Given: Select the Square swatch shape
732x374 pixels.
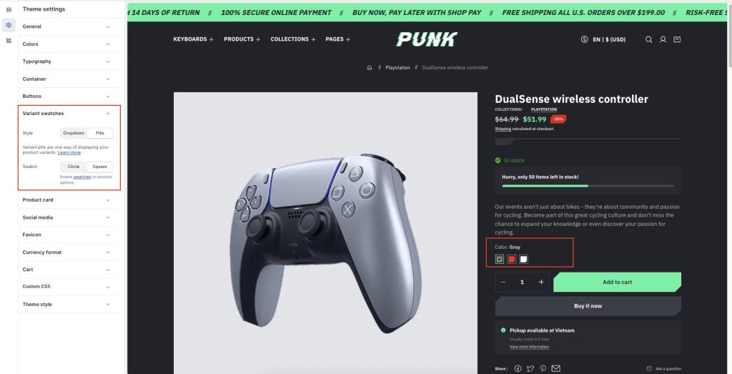Looking at the screenshot, I should point(99,167).
